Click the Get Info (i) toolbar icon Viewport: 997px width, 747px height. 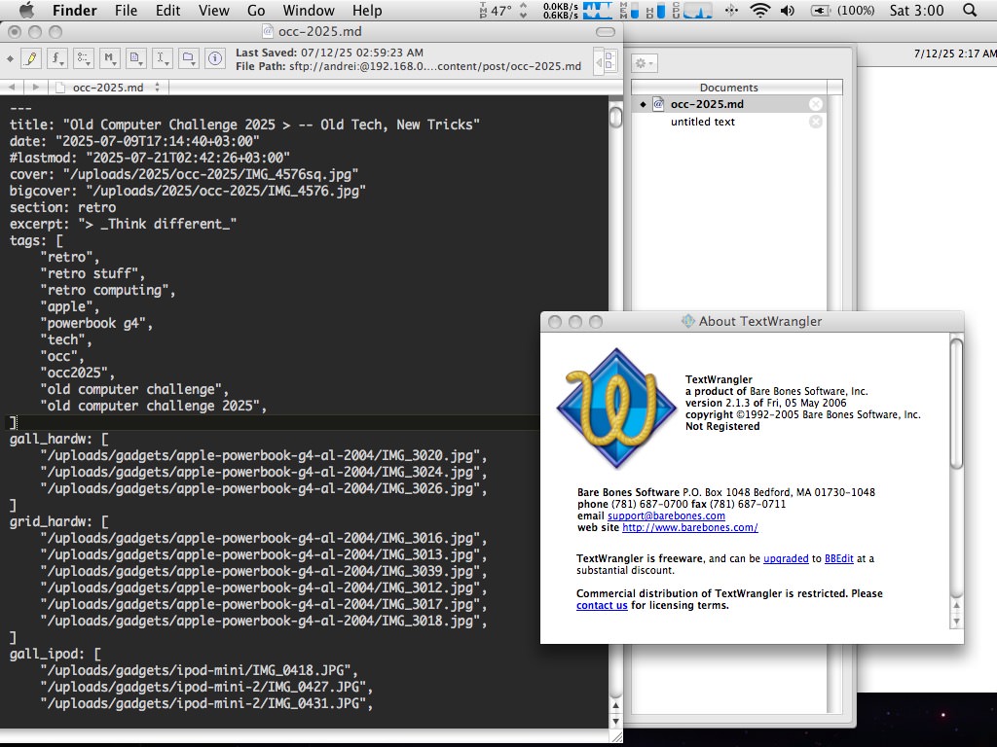(x=215, y=59)
